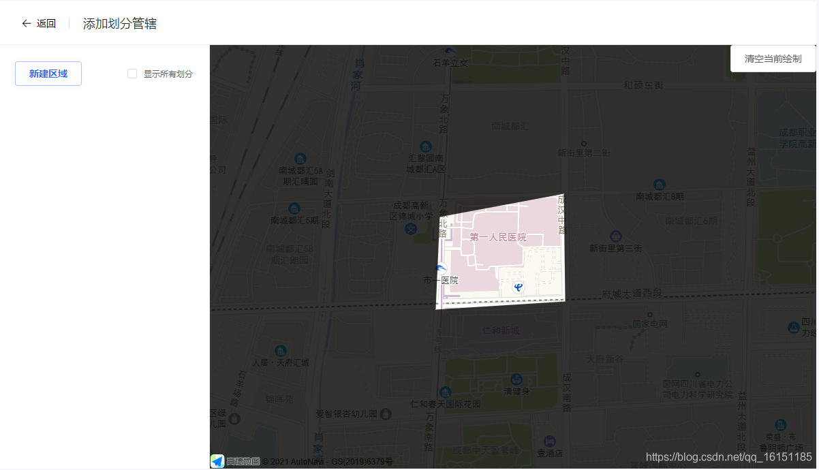Select the 国家电网 marker dot
The image size is (819, 470).
[650, 315]
